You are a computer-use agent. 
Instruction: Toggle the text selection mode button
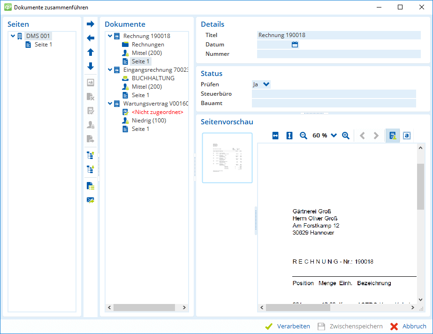click(407, 136)
